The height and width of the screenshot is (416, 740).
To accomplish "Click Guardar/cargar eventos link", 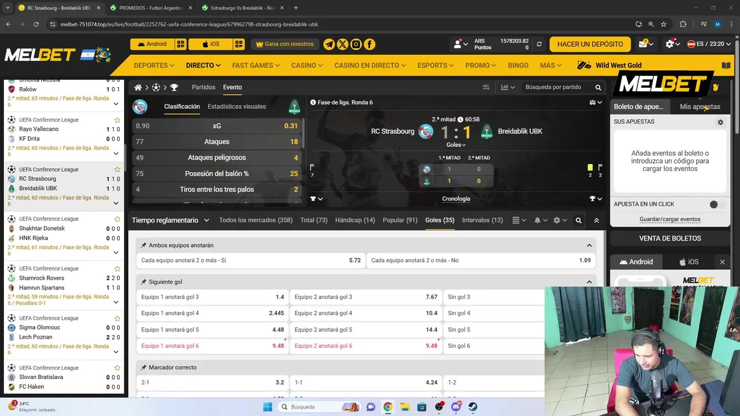I will [x=670, y=220].
